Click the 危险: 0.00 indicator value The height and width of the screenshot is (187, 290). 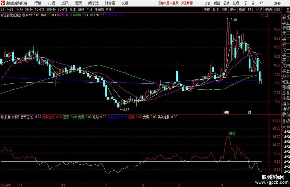(x=99, y=117)
